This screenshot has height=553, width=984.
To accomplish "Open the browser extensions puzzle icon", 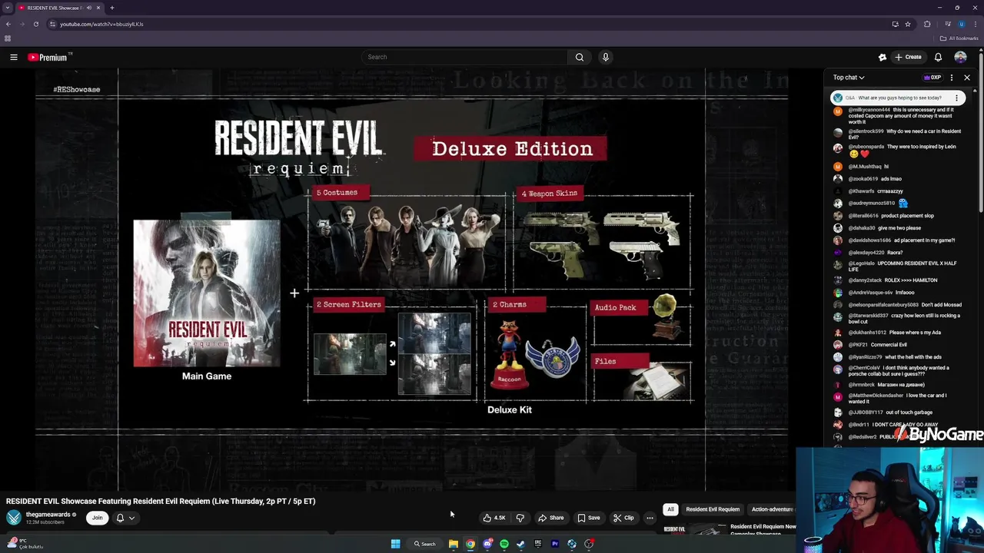I will pos(927,24).
